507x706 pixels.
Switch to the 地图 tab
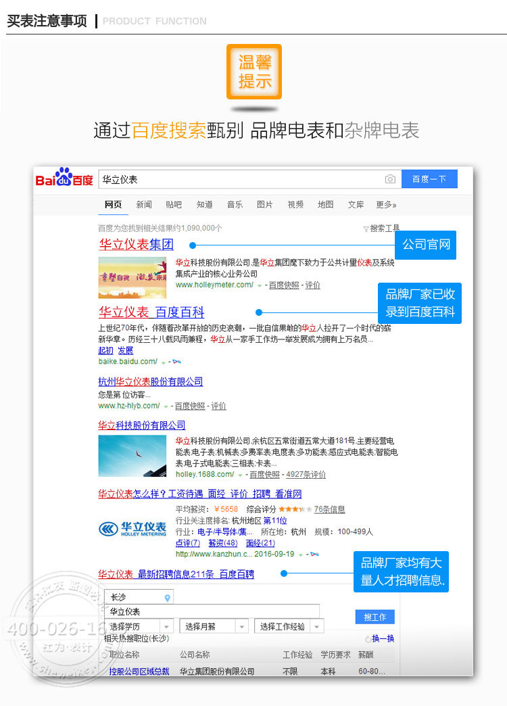326,204
